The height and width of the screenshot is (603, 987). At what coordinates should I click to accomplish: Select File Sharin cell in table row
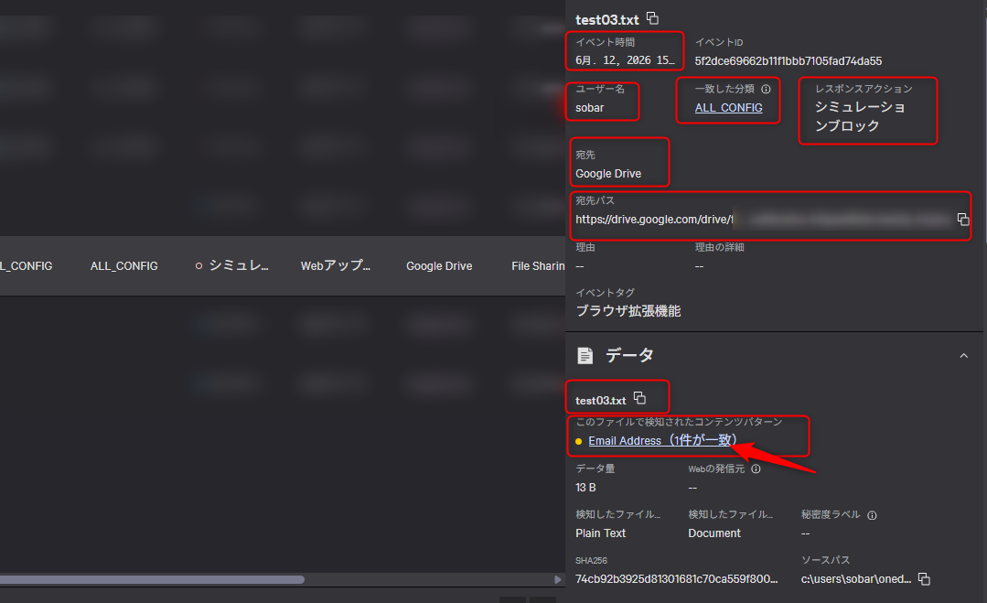point(538,266)
